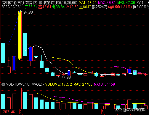Image resolution: width=149 pixels, height=115 pixels.
Task: Select the MA3: 47.30 value
Action: point(126,3)
